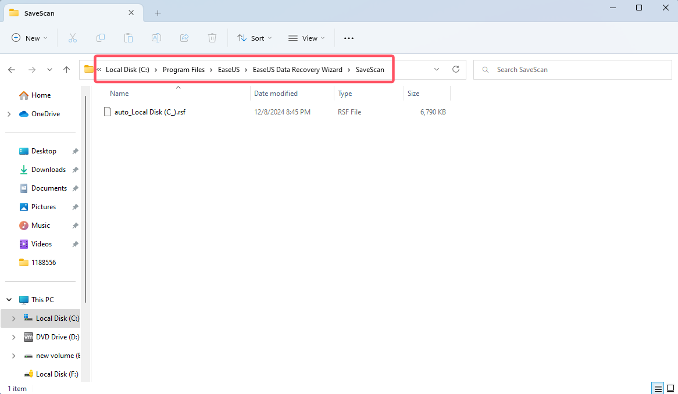Click the 6,790 KB size cell
This screenshot has height=394, width=678.
(433, 112)
